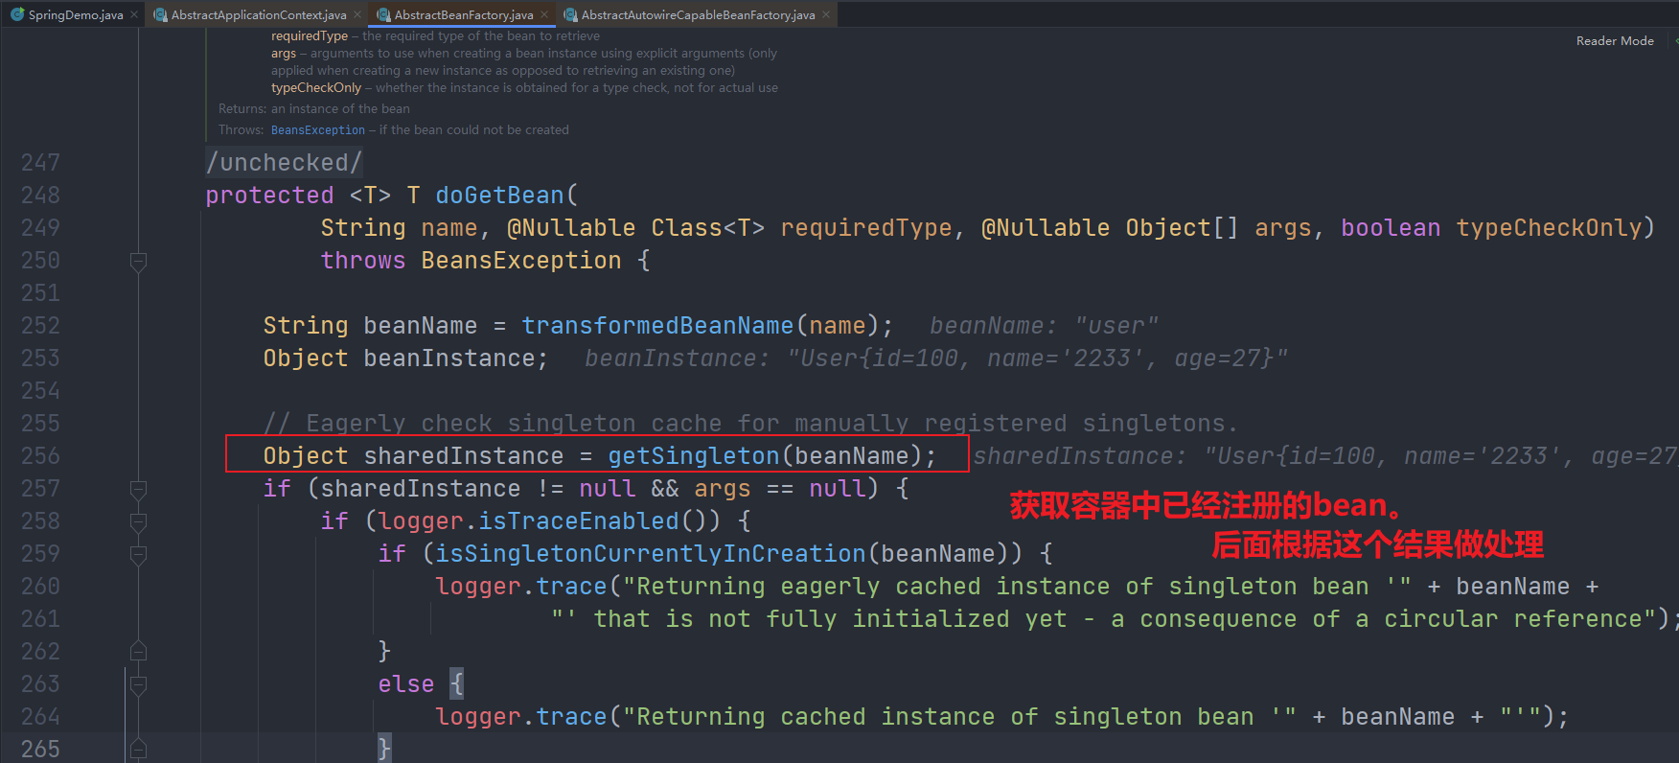Screen dimensions: 1679x763
Task: Switch to the SpringDemo.java tab
Action: coord(76,14)
